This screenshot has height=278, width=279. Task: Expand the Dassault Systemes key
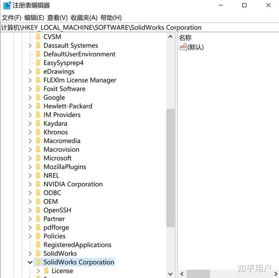click(30, 45)
